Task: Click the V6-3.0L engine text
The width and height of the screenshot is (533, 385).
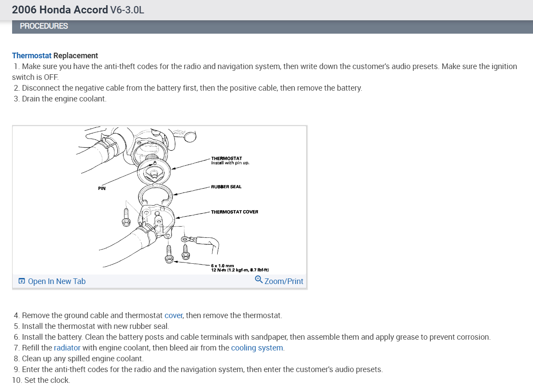Action: 127,10
